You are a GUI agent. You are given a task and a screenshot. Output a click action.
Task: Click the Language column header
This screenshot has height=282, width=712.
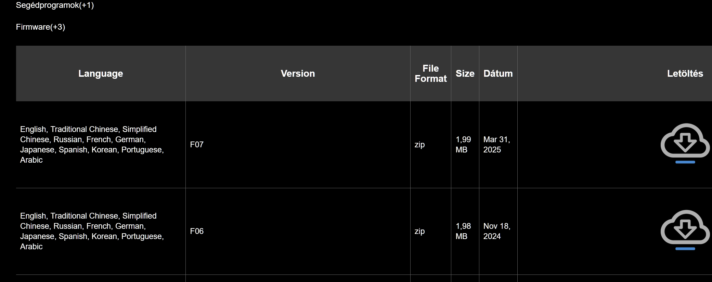(x=101, y=74)
